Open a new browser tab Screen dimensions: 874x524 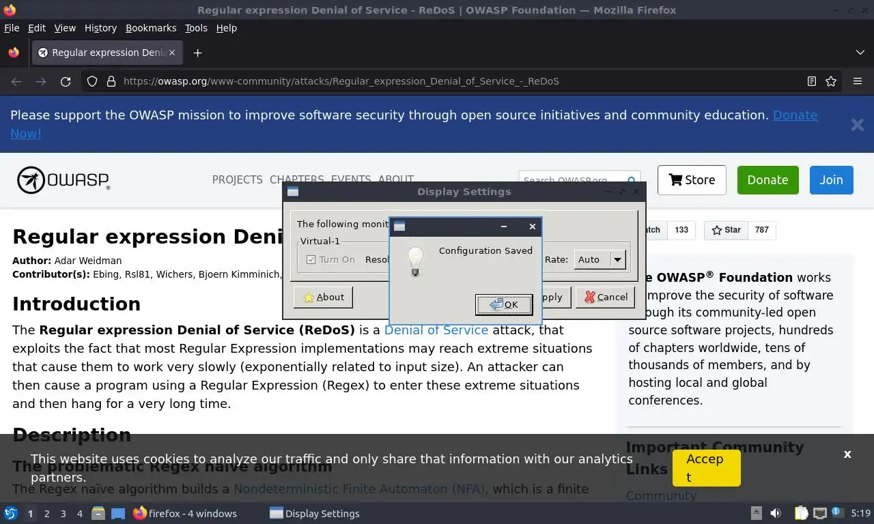pyautogui.click(x=197, y=53)
